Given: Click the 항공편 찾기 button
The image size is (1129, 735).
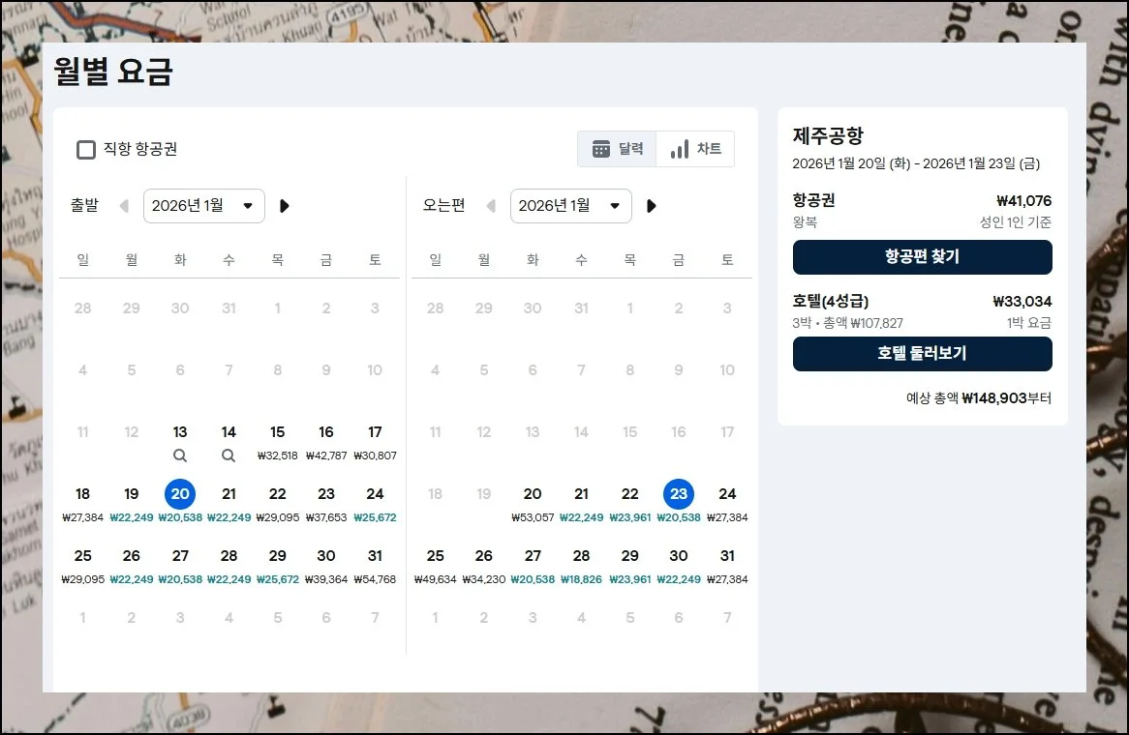Looking at the screenshot, I should pos(922,257).
